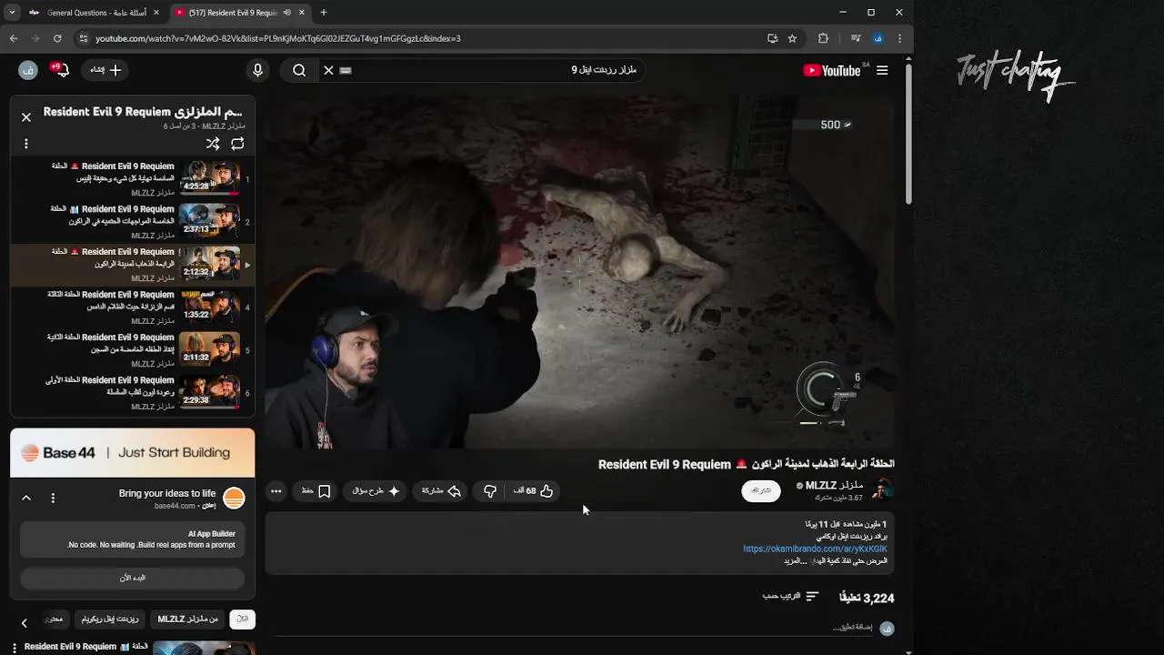Click the YouTube search magnifier button
The width and height of the screenshot is (1164, 655).
pos(299,70)
